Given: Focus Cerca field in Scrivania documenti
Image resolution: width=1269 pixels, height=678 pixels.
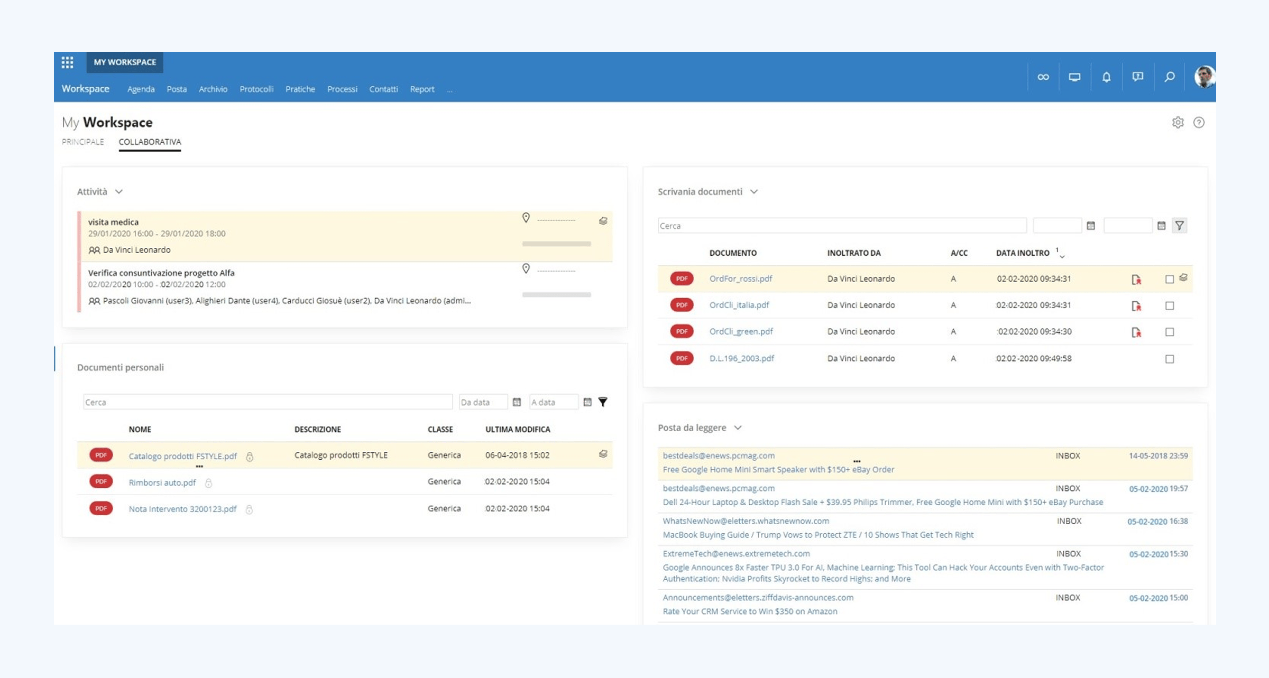Looking at the screenshot, I should (842, 226).
